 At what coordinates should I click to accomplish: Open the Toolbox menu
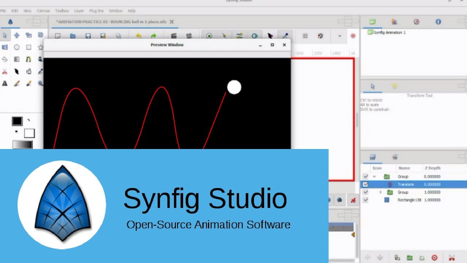tap(62, 11)
